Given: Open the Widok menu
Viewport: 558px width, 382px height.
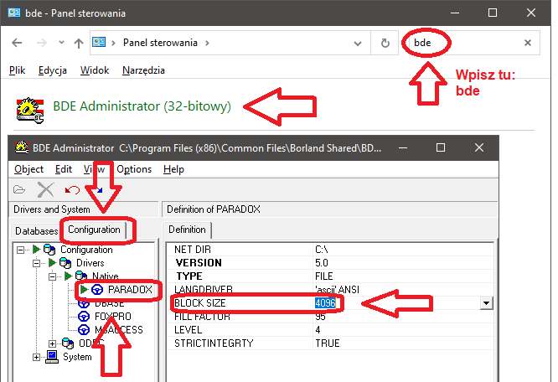Looking at the screenshot, I should tap(95, 70).
